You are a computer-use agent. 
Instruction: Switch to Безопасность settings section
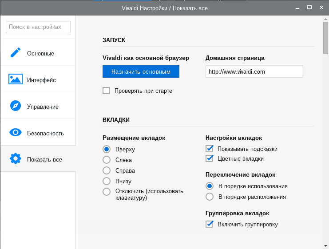pyautogui.click(x=45, y=133)
